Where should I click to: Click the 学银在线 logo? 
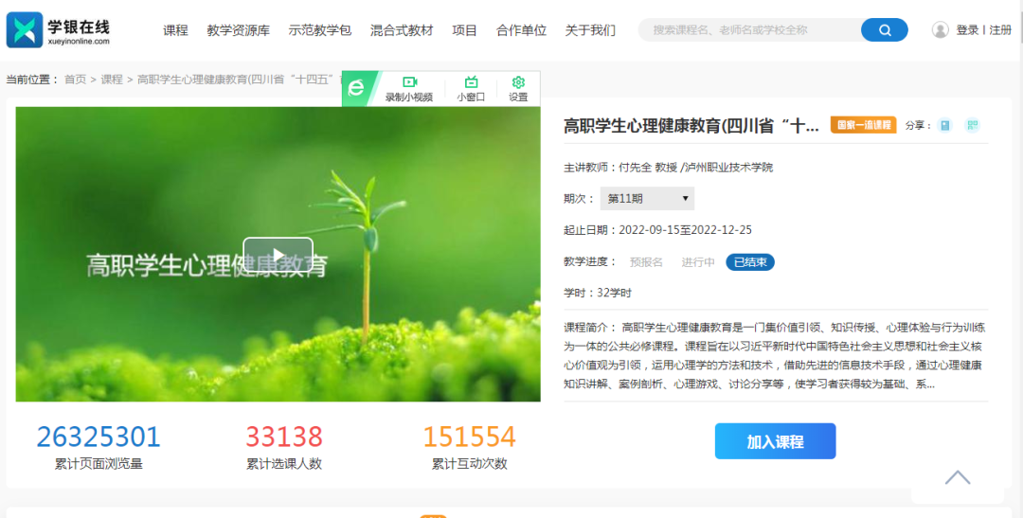pos(59,29)
